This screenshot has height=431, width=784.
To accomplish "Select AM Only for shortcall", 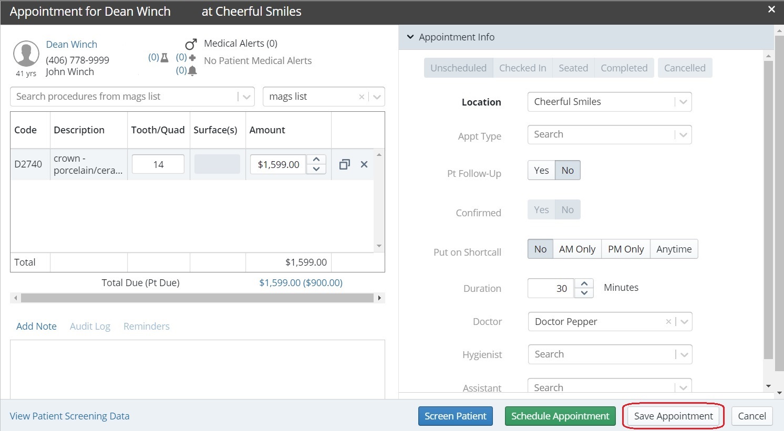I will tap(577, 249).
